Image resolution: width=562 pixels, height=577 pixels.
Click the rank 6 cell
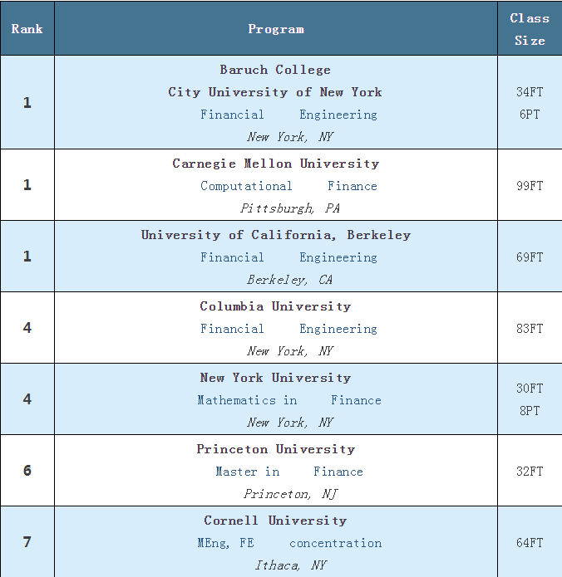(27, 471)
